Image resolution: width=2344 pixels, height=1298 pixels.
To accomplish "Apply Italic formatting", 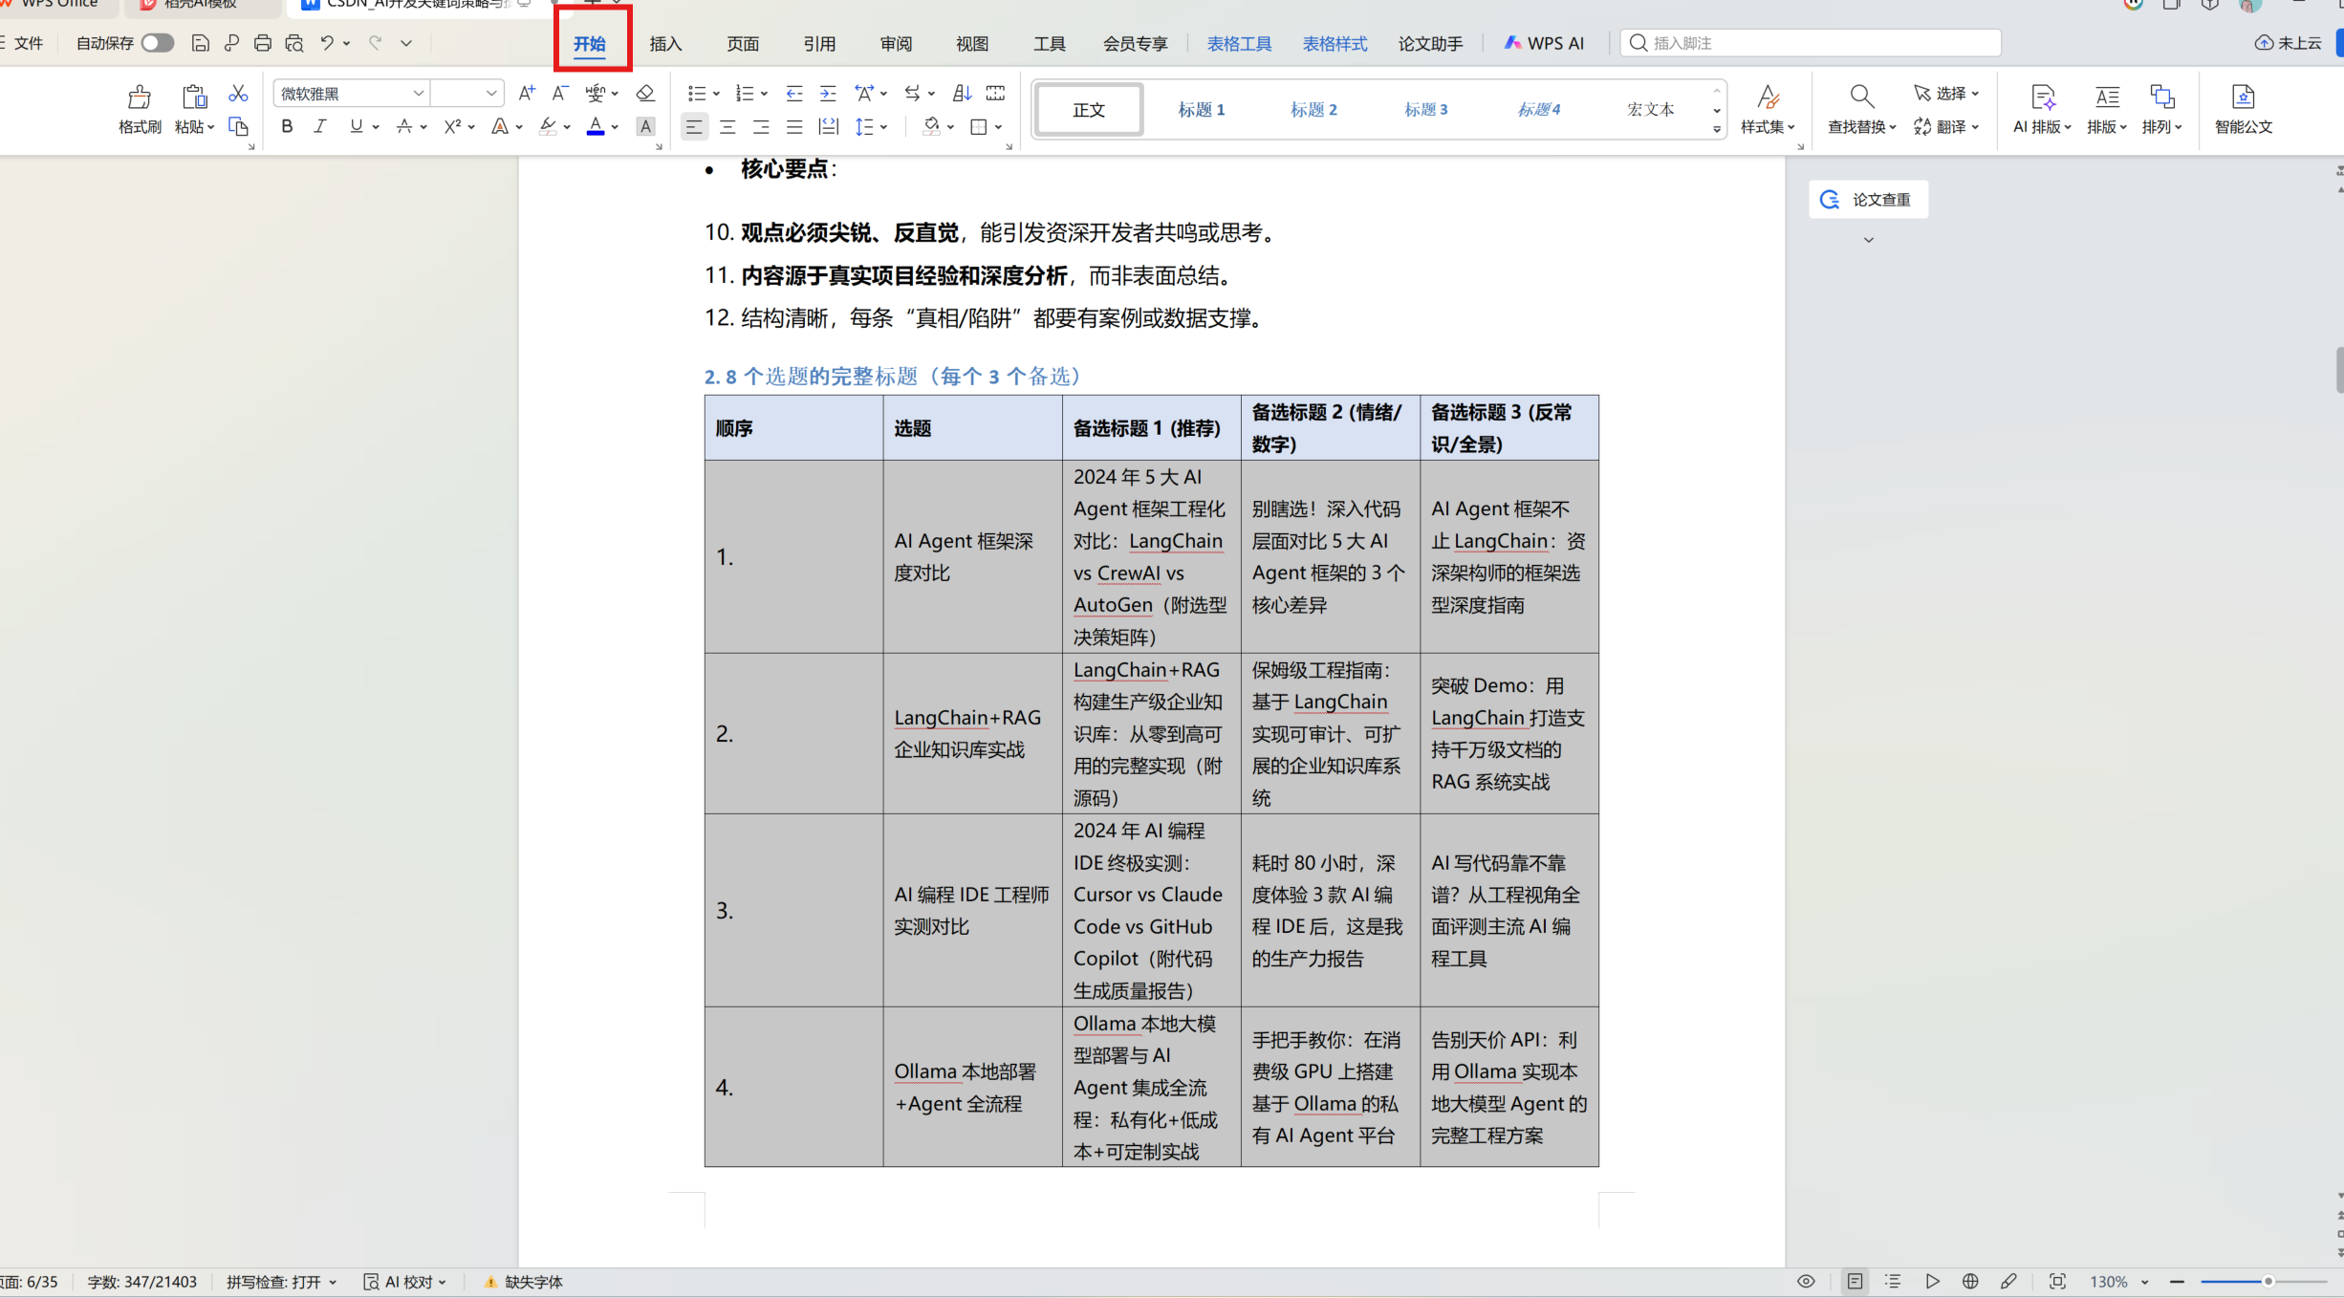I will (320, 126).
